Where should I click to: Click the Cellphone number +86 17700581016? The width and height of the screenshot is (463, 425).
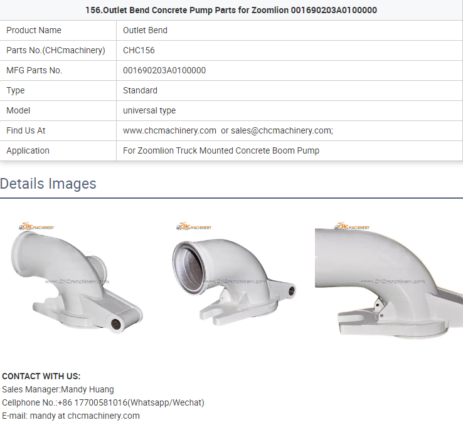(x=93, y=402)
